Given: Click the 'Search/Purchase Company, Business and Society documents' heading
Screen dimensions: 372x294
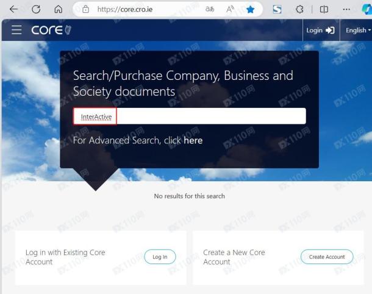Looking at the screenshot, I should 183,84.
